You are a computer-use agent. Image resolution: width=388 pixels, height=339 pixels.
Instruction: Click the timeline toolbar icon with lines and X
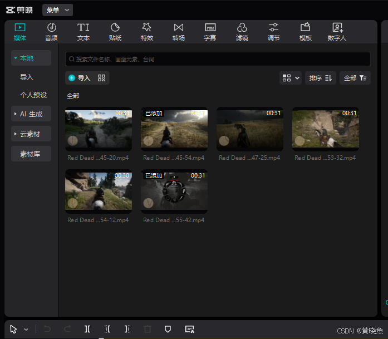pos(189,329)
